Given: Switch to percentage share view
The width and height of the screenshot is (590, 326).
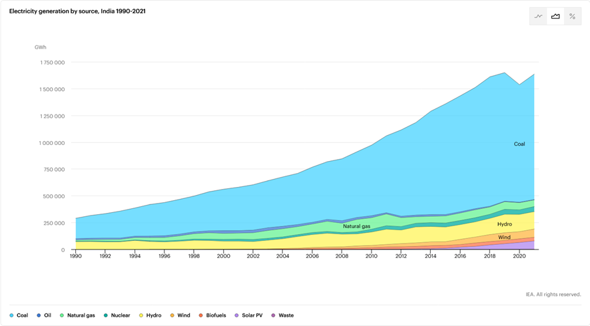Looking at the screenshot, I should coord(572,17).
